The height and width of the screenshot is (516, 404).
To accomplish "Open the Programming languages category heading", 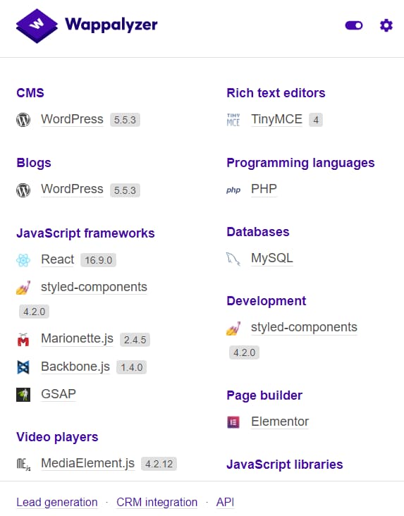I will point(300,163).
